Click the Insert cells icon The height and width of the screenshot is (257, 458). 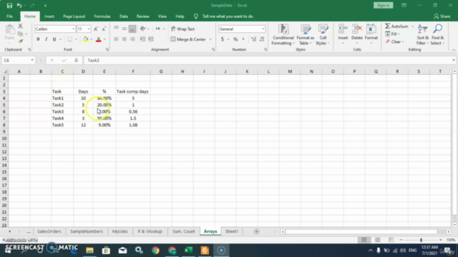pyautogui.click(x=343, y=29)
